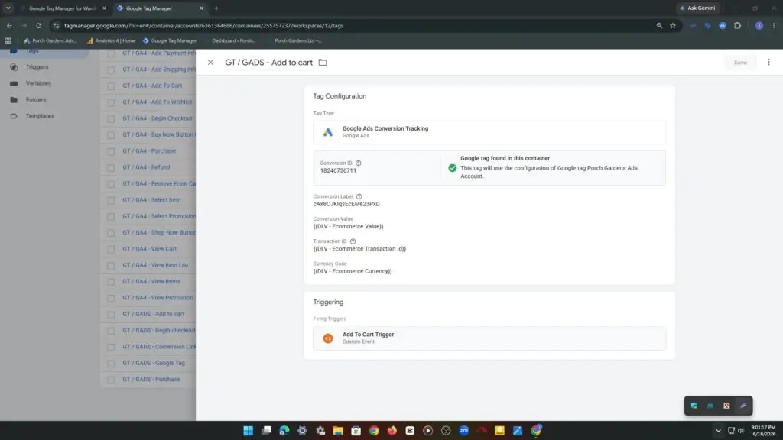Click the orange custom event trigger icon
783x440 pixels.
click(327, 338)
